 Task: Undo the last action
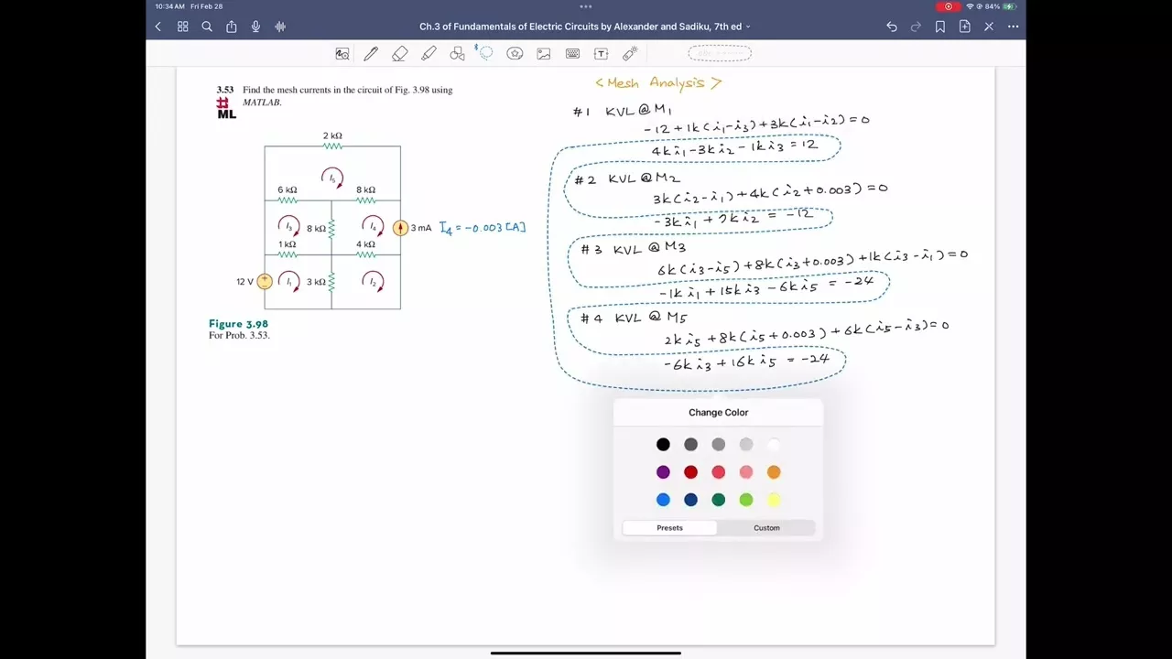(892, 27)
